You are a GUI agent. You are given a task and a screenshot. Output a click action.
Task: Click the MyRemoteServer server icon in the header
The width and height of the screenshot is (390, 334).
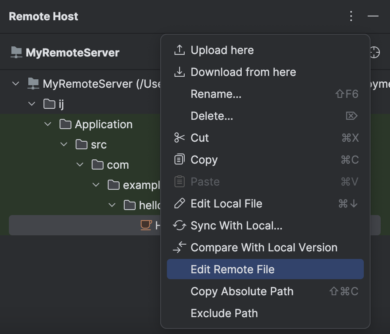[x=17, y=52]
